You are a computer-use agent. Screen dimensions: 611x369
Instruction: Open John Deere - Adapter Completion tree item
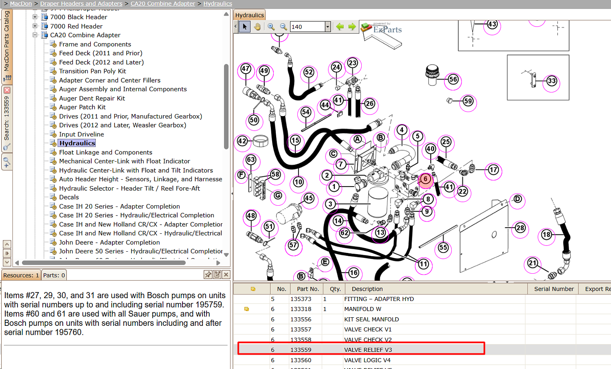click(x=110, y=242)
